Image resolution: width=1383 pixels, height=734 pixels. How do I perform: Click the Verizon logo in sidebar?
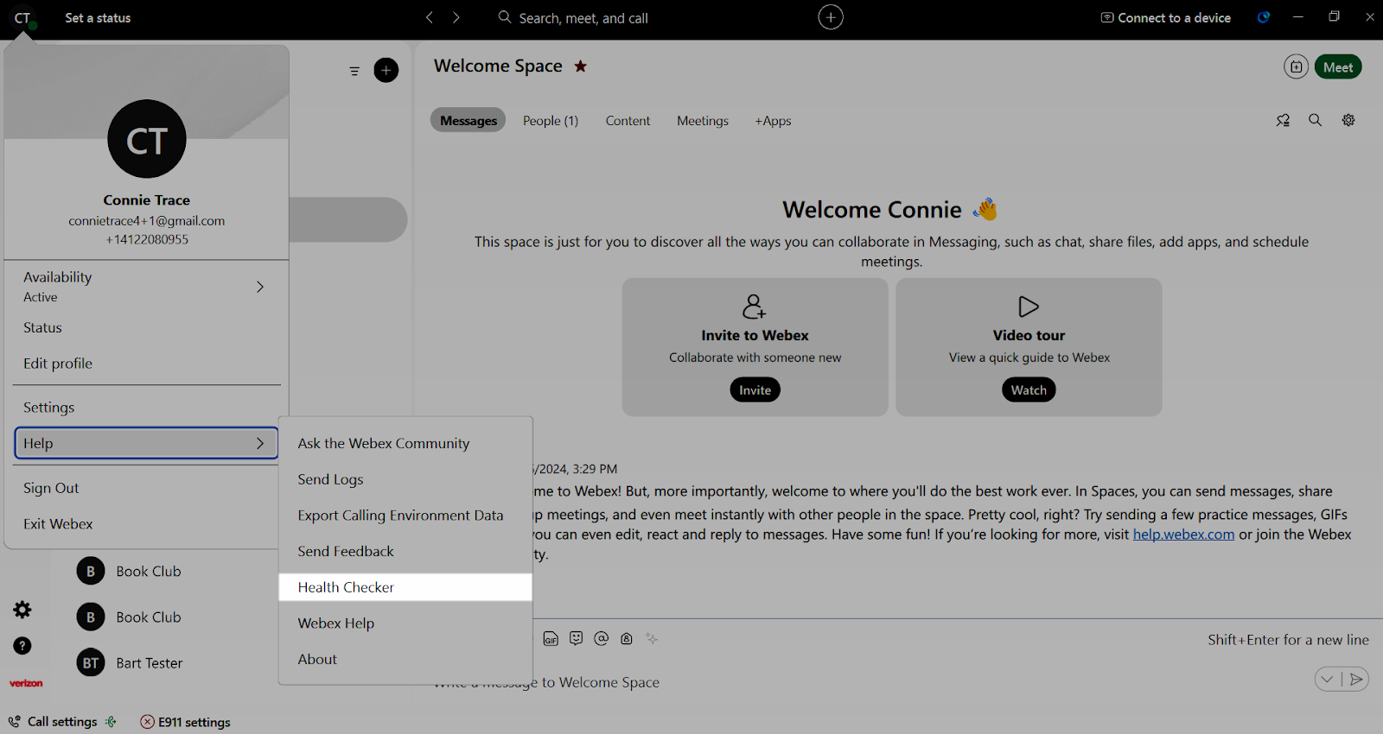[26, 683]
